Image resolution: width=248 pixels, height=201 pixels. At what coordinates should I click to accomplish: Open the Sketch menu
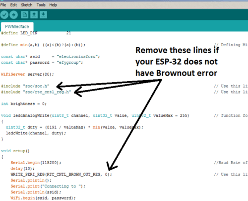click(x=27, y=5)
